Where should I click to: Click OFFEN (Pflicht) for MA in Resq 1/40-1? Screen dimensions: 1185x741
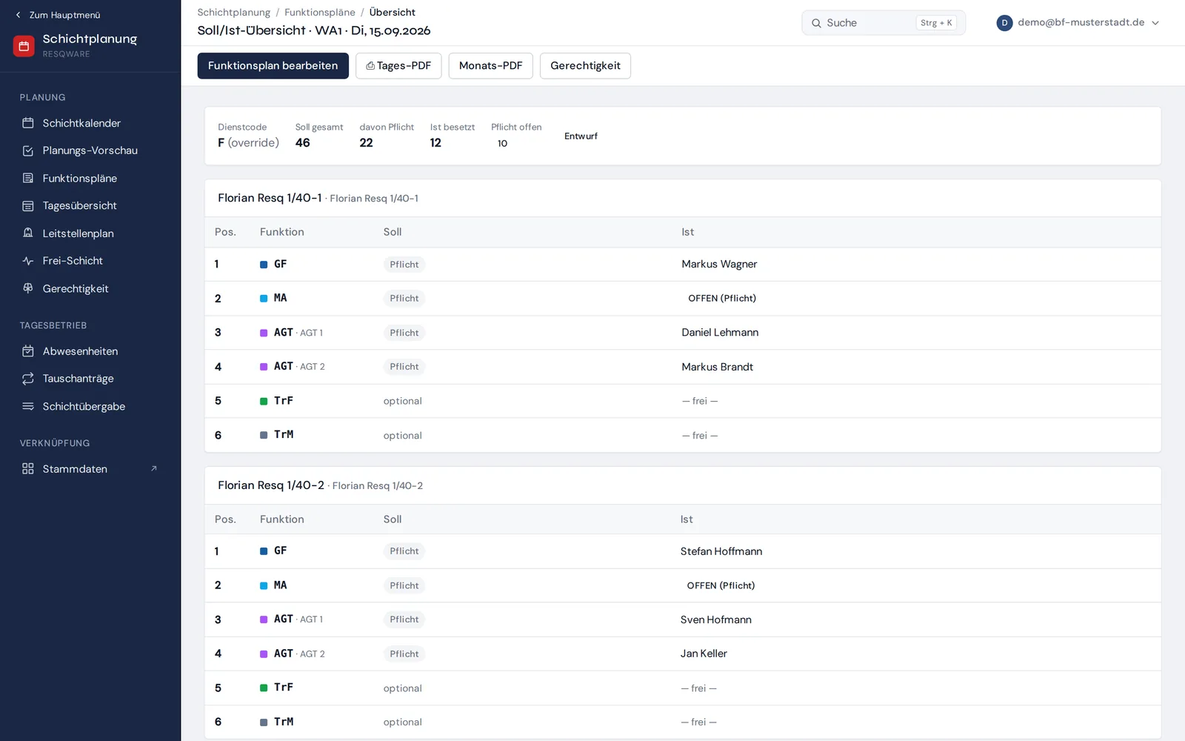[x=722, y=299]
